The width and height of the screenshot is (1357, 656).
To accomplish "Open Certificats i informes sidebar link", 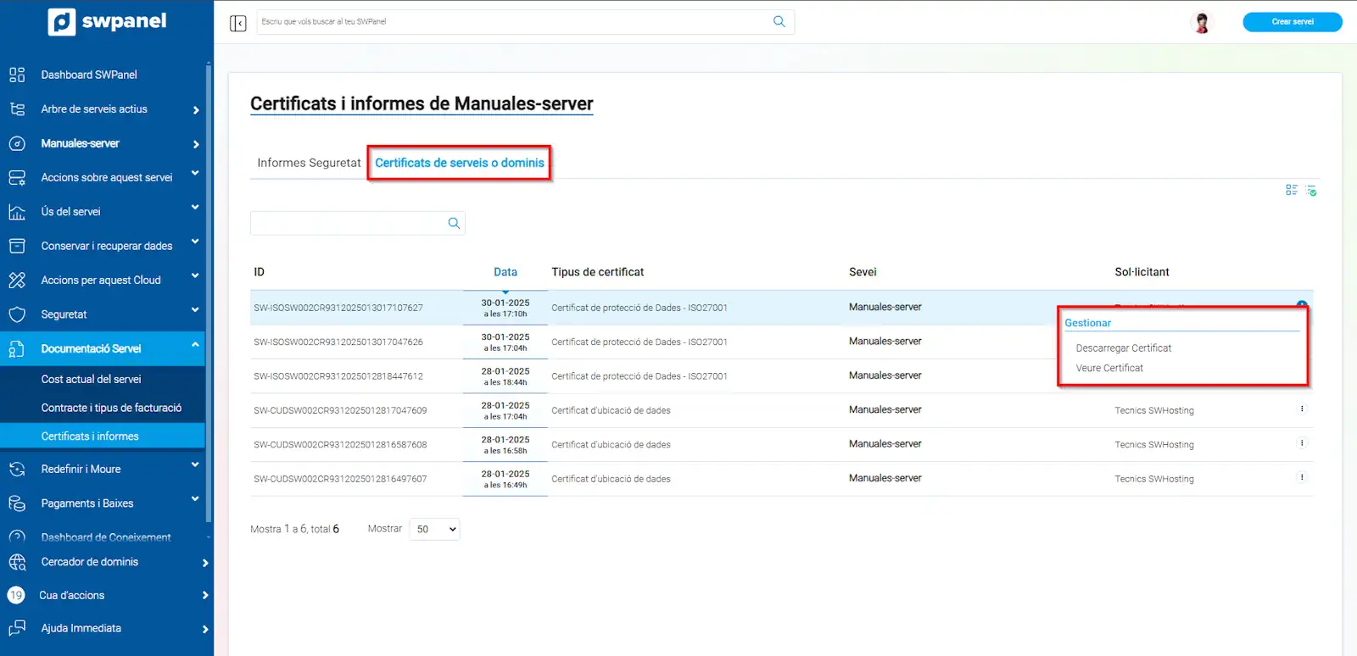I will (x=90, y=436).
